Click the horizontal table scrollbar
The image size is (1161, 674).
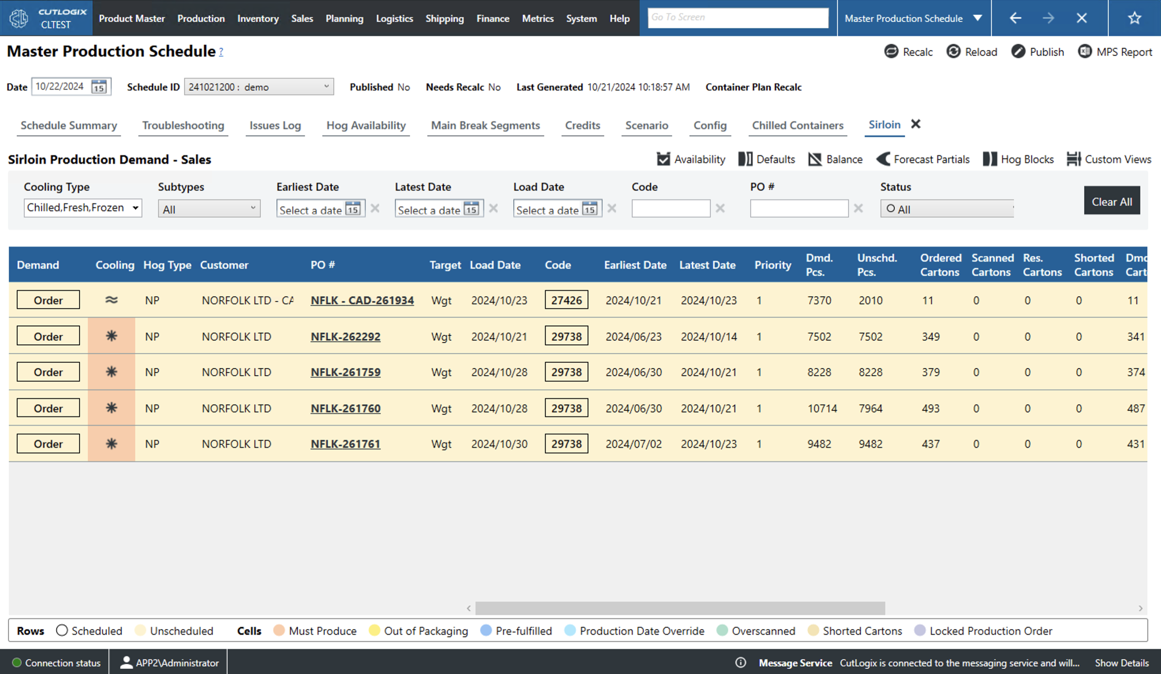pos(680,608)
